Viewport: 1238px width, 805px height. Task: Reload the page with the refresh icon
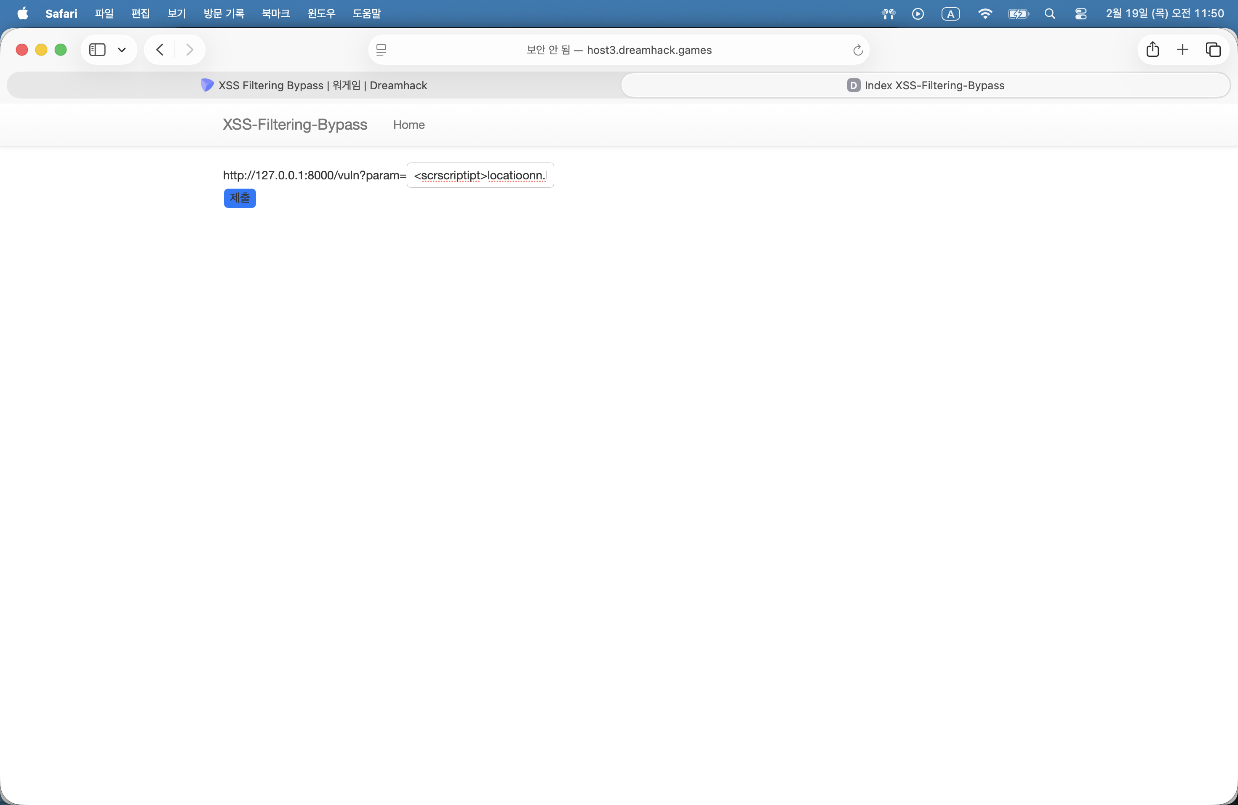(858, 50)
